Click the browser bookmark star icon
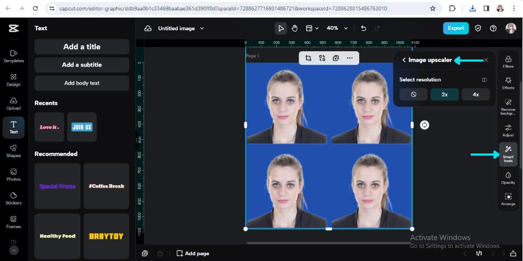The image size is (523, 261). click(433, 8)
